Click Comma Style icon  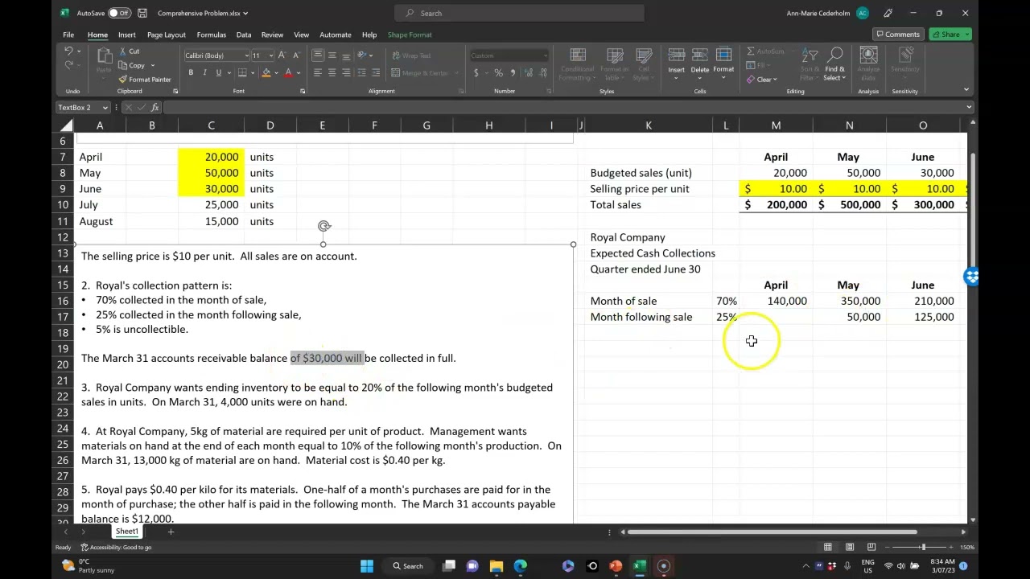pyautogui.click(x=511, y=72)
